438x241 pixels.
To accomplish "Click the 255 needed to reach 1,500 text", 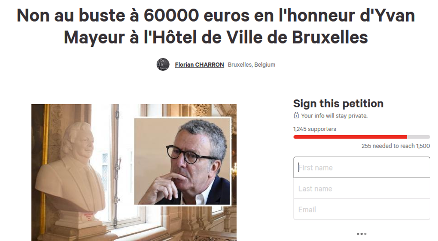I will 395,146.
